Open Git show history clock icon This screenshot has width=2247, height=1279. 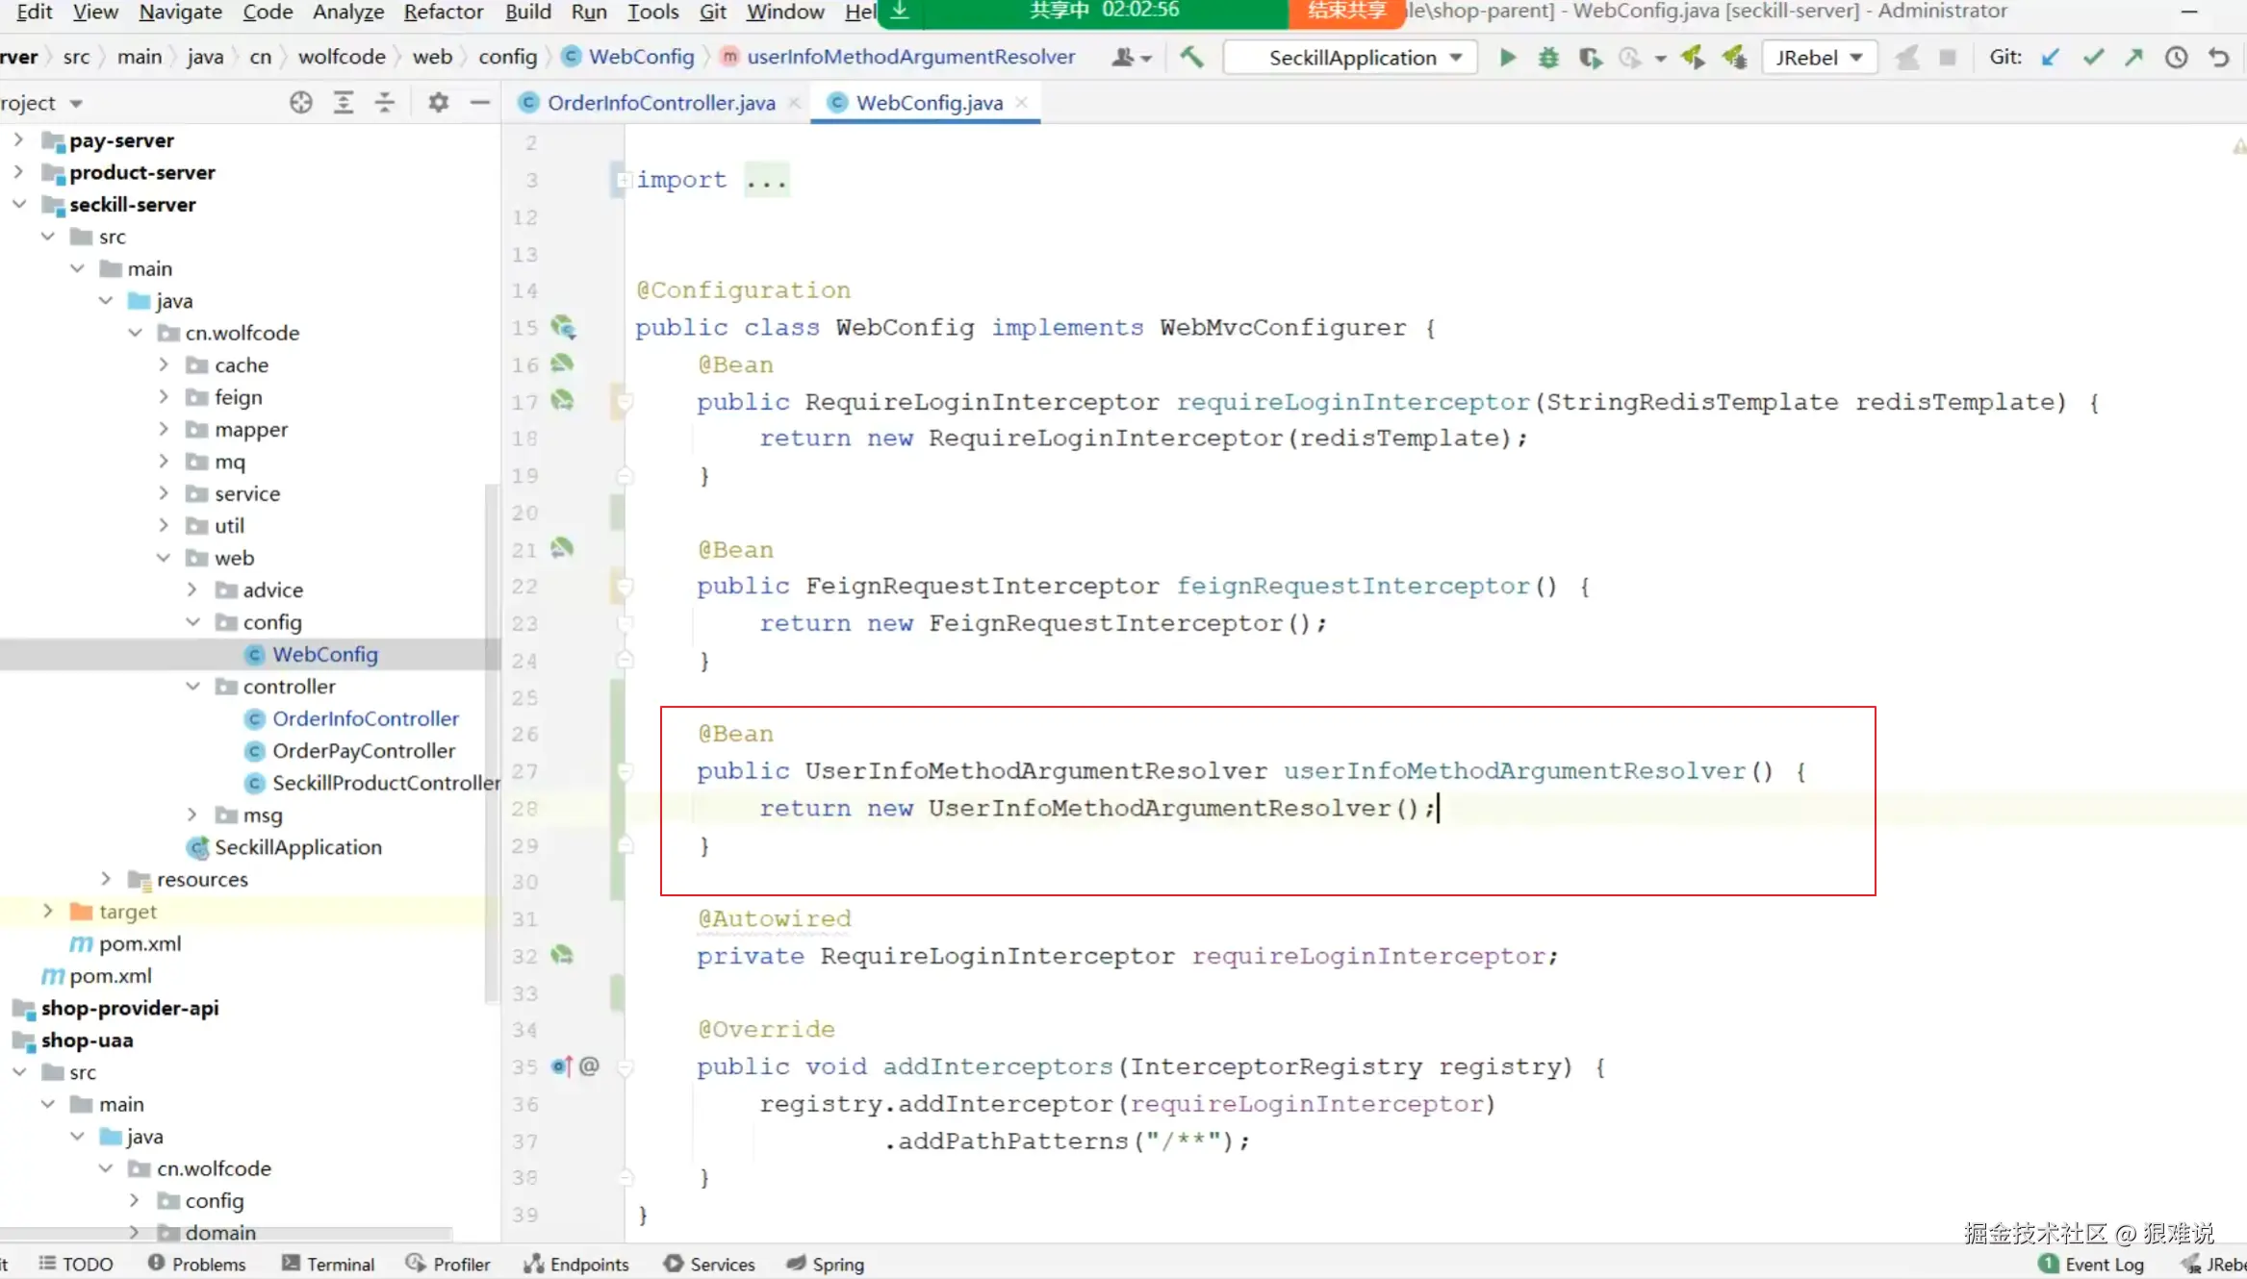(2176, 58)
